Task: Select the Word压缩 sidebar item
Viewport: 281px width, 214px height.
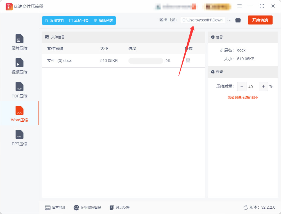Action: [19, 114]
